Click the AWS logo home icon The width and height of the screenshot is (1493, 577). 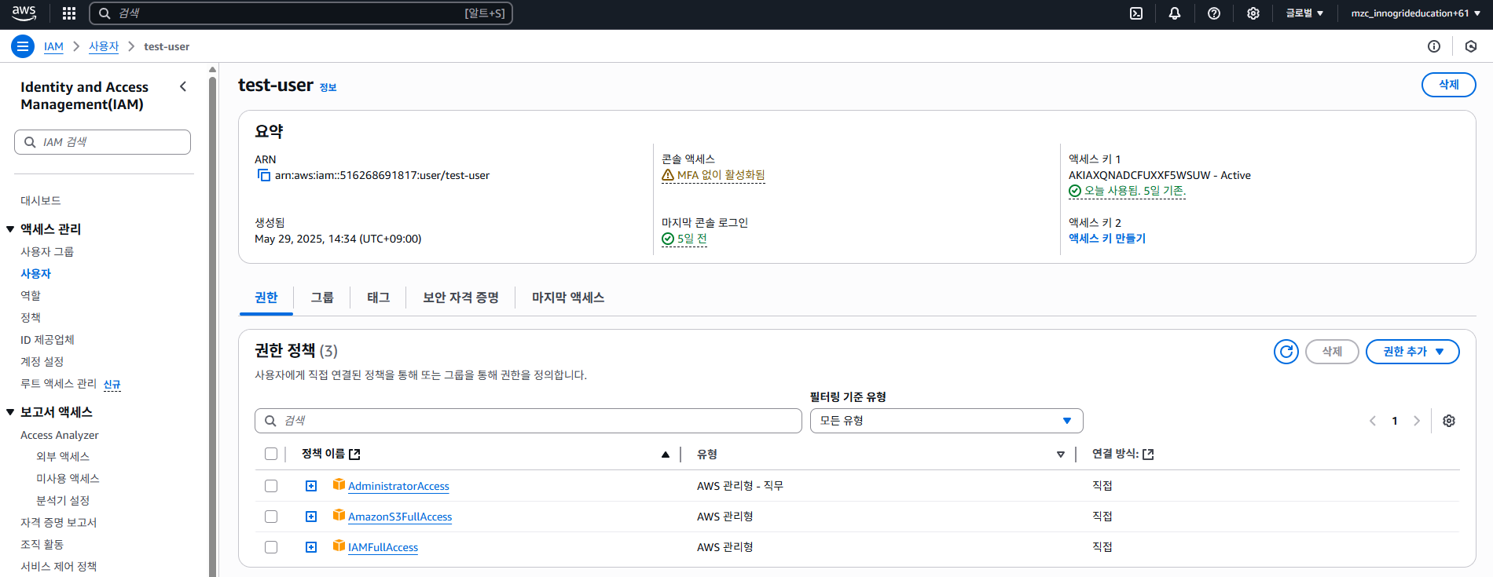[24, 13]
